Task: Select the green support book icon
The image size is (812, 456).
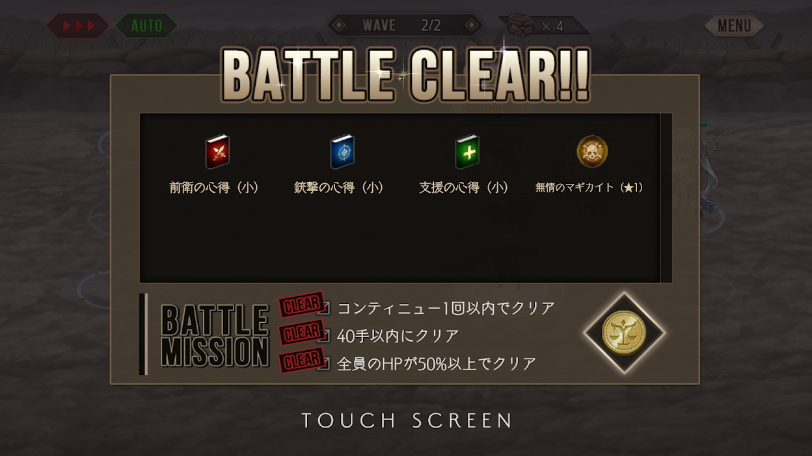Action: click(x=467, y=152)
